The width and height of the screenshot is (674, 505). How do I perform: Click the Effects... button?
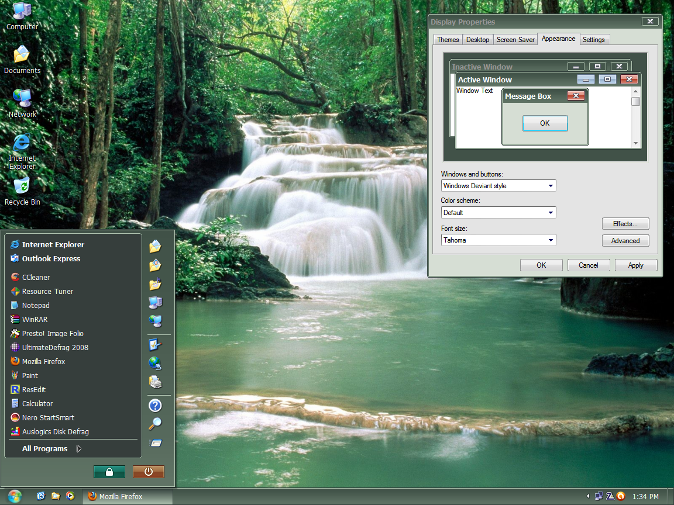click(x=625, y=224)
